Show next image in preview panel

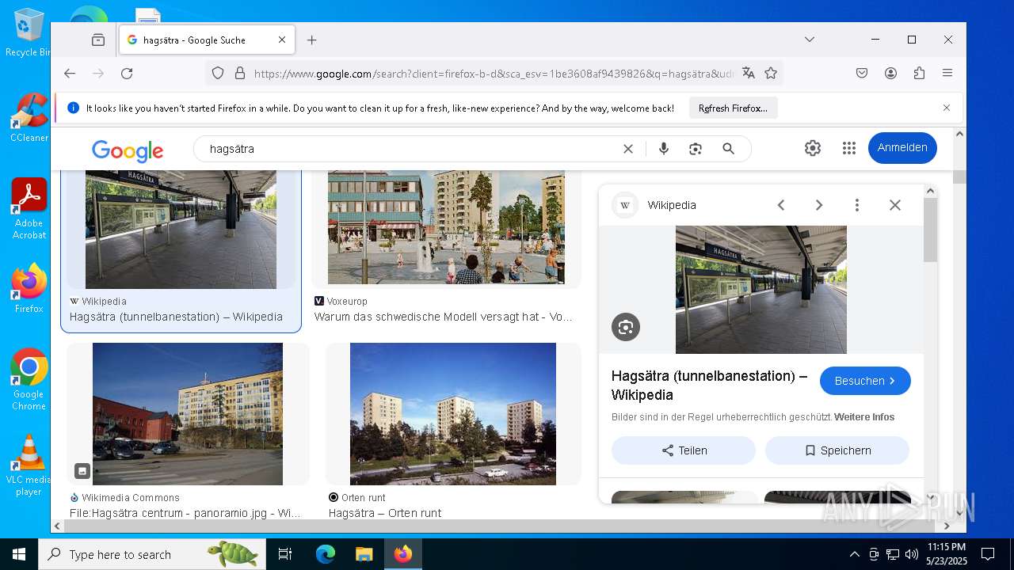819,205
